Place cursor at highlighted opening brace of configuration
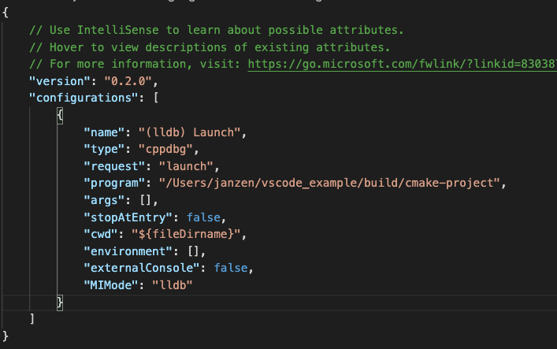 pos(60,116)
